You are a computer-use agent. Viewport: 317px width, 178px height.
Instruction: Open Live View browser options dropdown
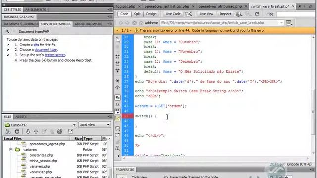click(x=289, y=23)
